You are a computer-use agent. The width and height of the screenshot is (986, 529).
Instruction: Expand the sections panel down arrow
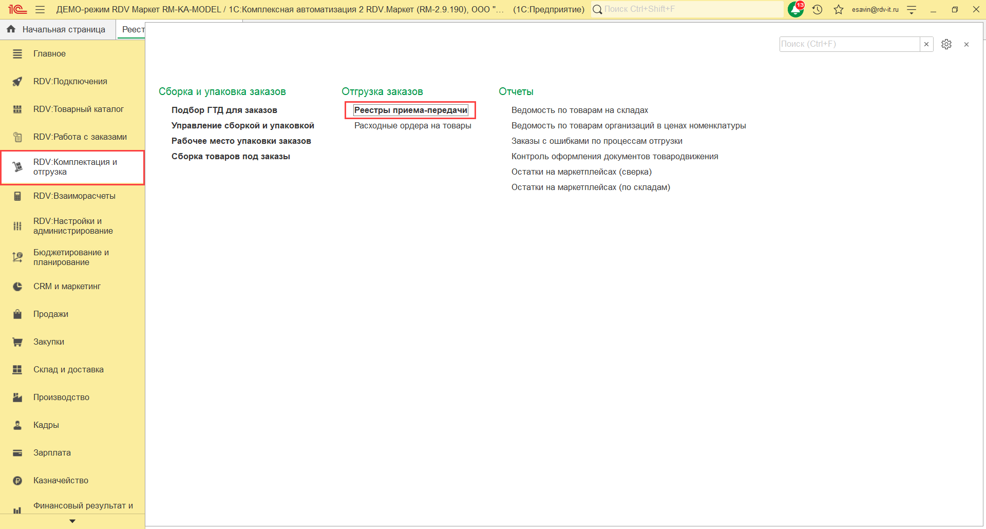tap(72, 521)
